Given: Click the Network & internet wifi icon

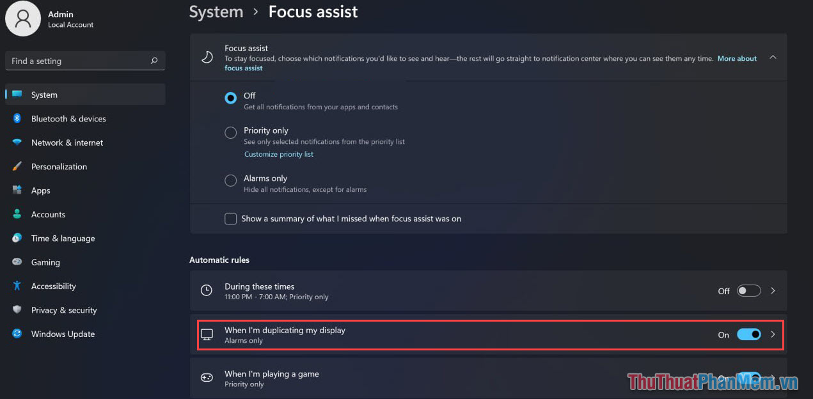Looking at the screenshot, I should point(17,143).
